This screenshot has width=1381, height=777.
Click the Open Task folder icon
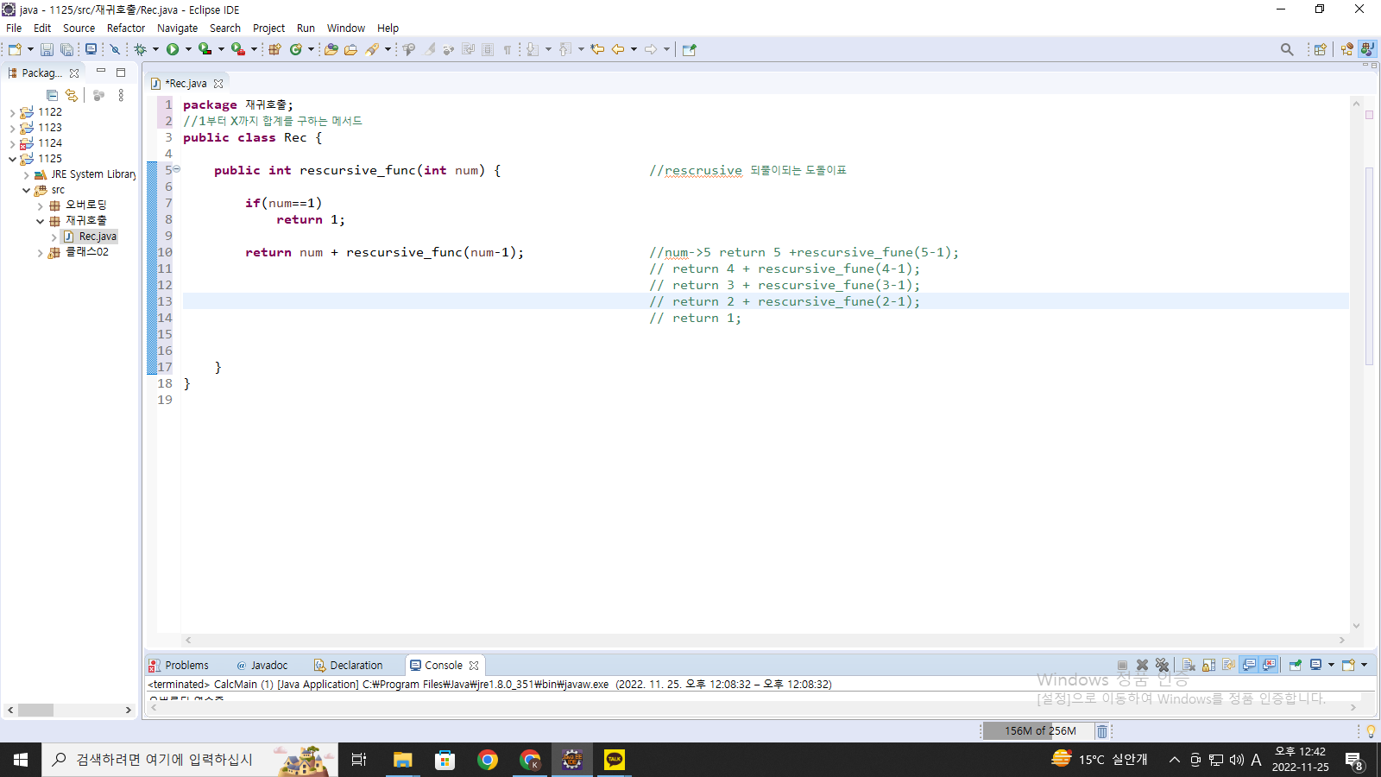point(351,50)
